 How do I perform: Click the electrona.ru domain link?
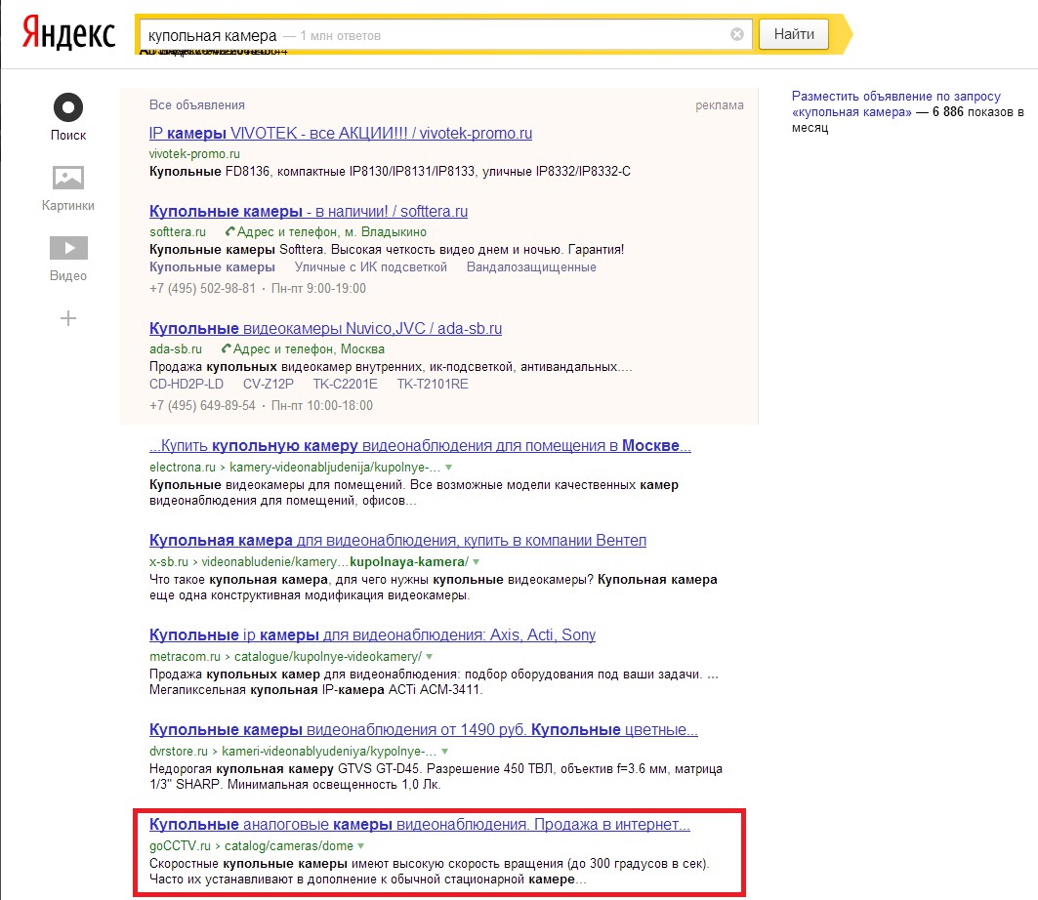pyautogui.click(x=182, y=468)
